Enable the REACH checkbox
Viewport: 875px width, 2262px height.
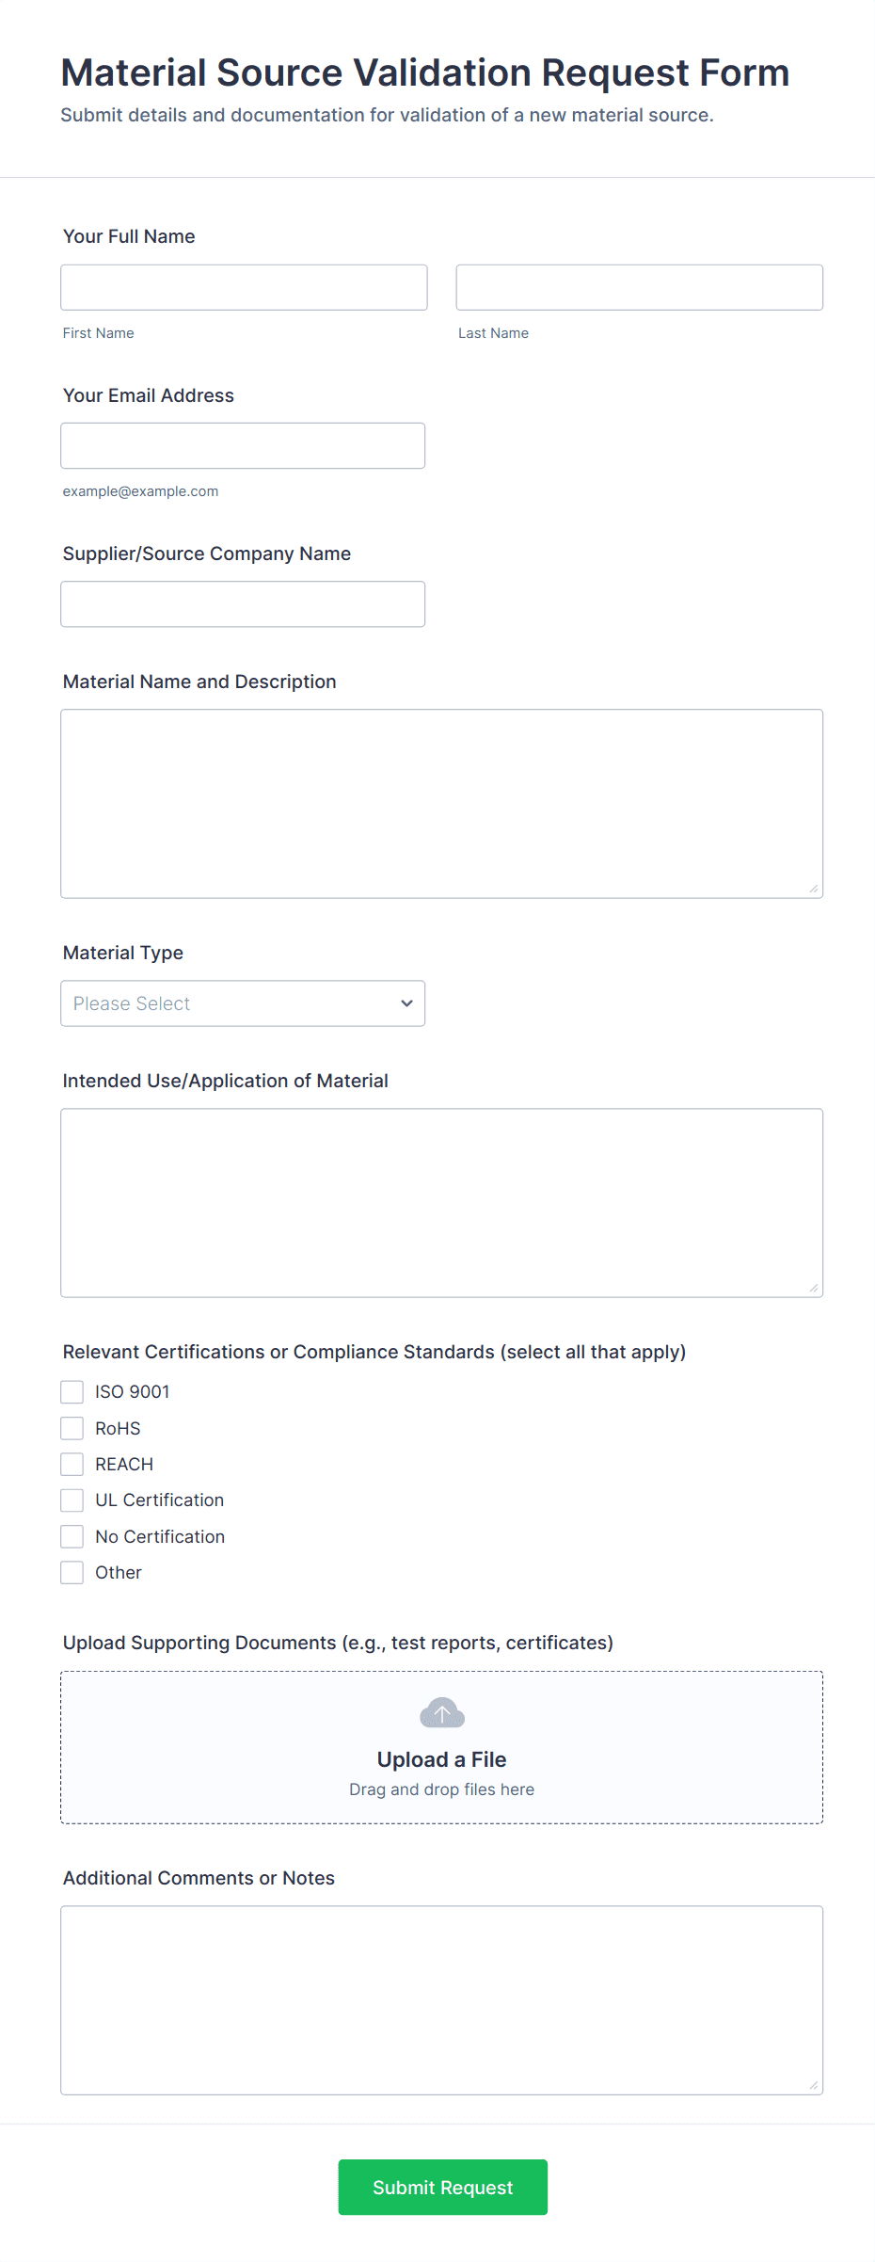(x=72, y=1464)
